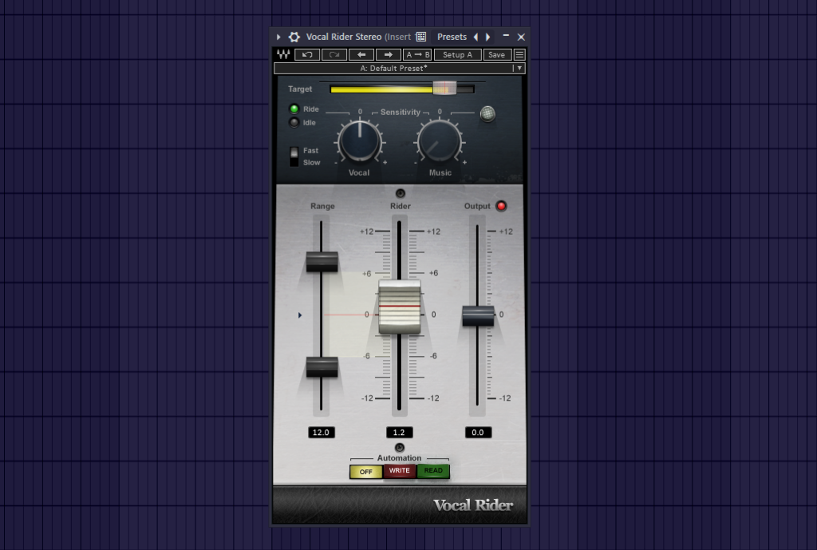Open the plugin settings gear icon
Image resolution: width=817 pixels, height=550 pixels.
click(x=294, y=37)
